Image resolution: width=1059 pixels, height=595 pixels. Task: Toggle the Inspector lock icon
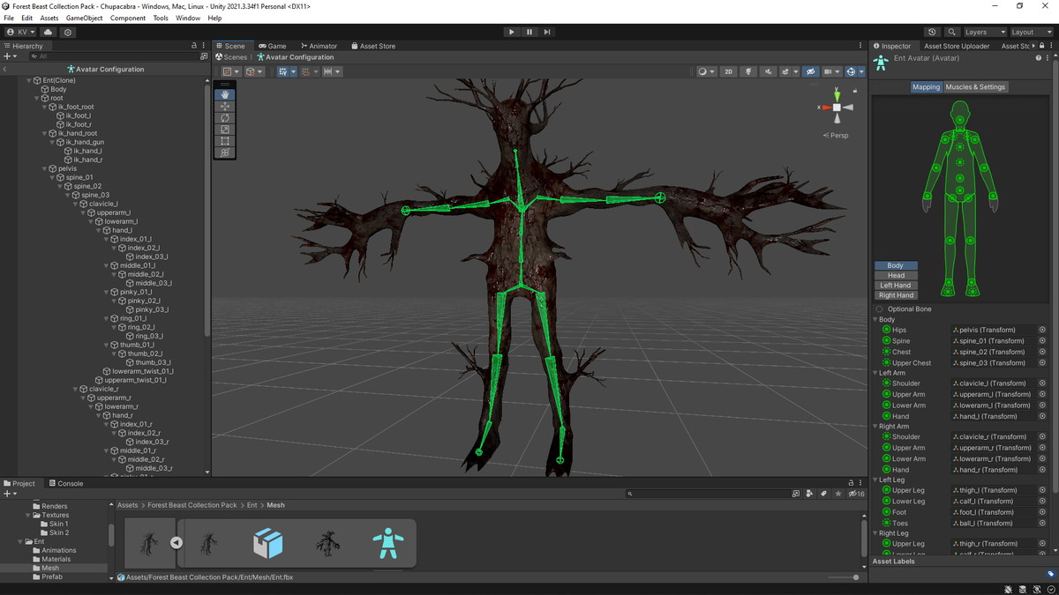click(1040, 46)
